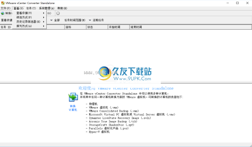Expand arrow beside 排列方式(A)
Image resolution: width=252 pixels, height=147 pixels.
point(44,26)
